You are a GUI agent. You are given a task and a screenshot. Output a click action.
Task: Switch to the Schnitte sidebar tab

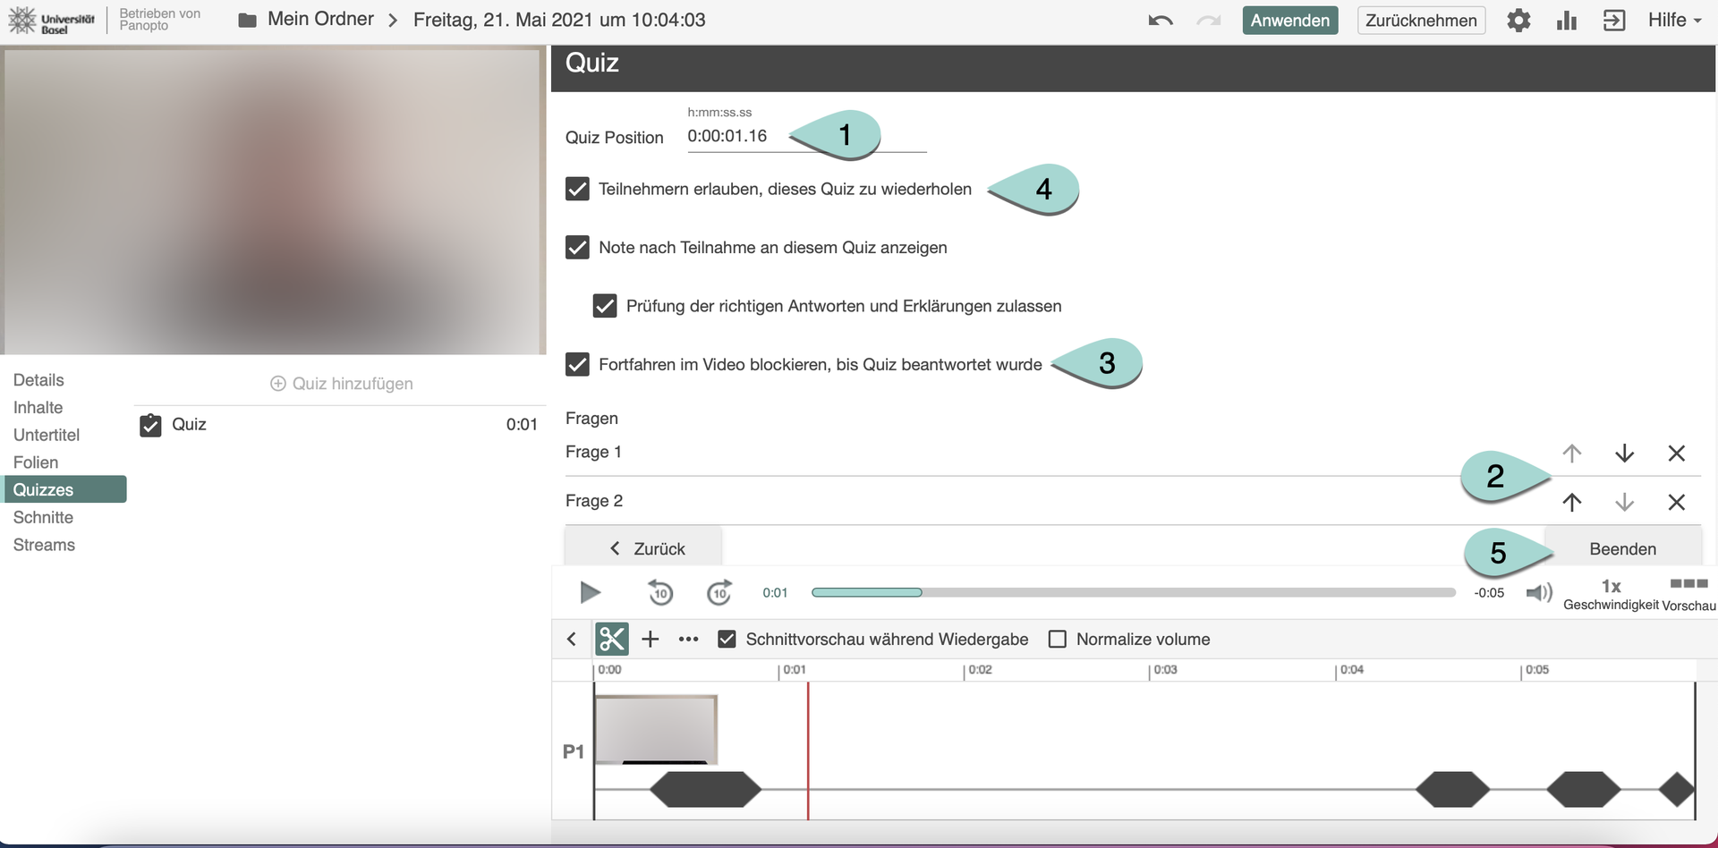(x=43, y=517)
